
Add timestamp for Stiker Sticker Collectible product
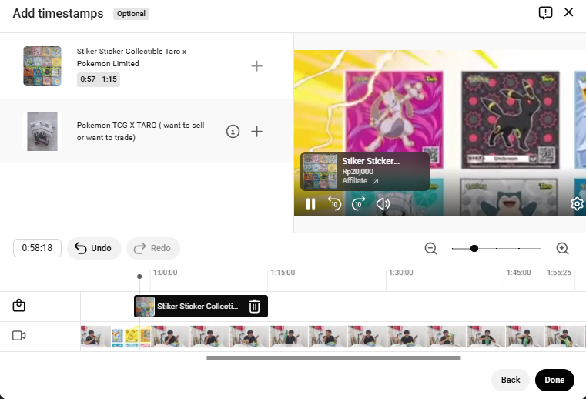click(257, 66)
